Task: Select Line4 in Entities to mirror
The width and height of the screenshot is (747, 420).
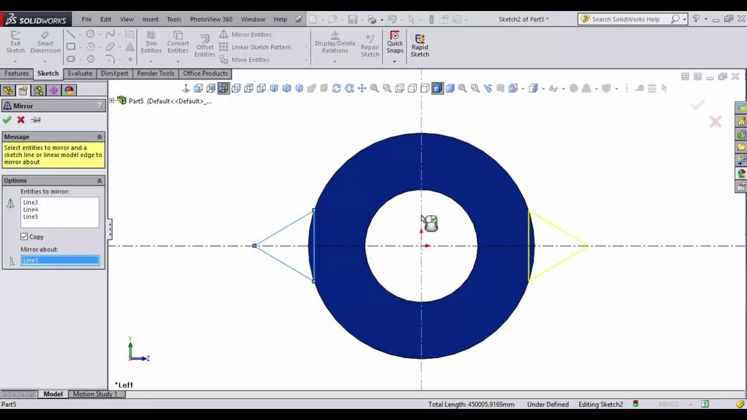Action: click(x=30, y=209)
